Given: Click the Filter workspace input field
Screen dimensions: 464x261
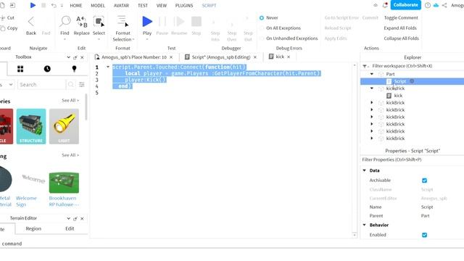Looking at the screenshot, I should tap(417, 66).
